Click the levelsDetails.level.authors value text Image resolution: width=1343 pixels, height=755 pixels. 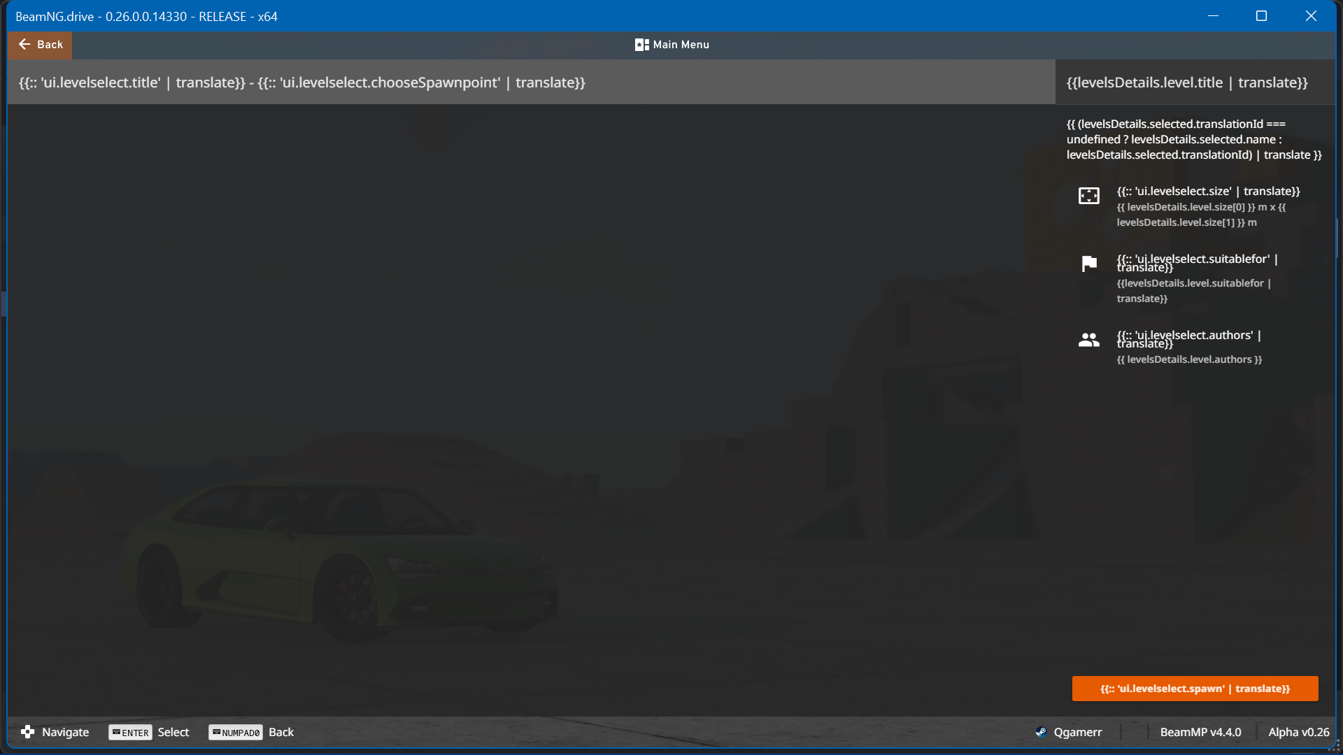(1189, 359)
